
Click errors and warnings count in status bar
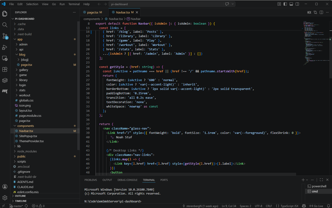38,206
